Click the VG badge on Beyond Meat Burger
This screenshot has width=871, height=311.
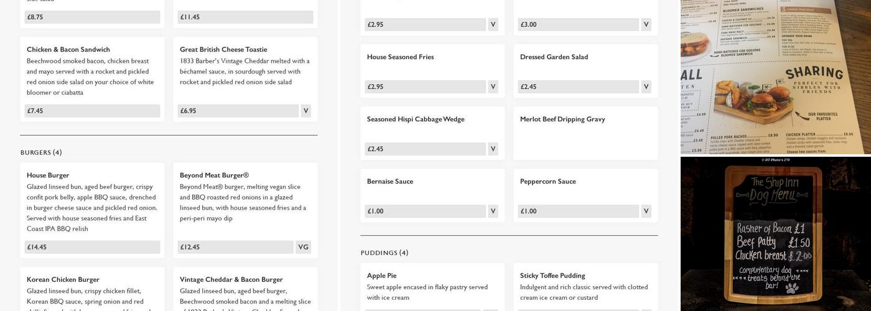(x=303, y=247)
